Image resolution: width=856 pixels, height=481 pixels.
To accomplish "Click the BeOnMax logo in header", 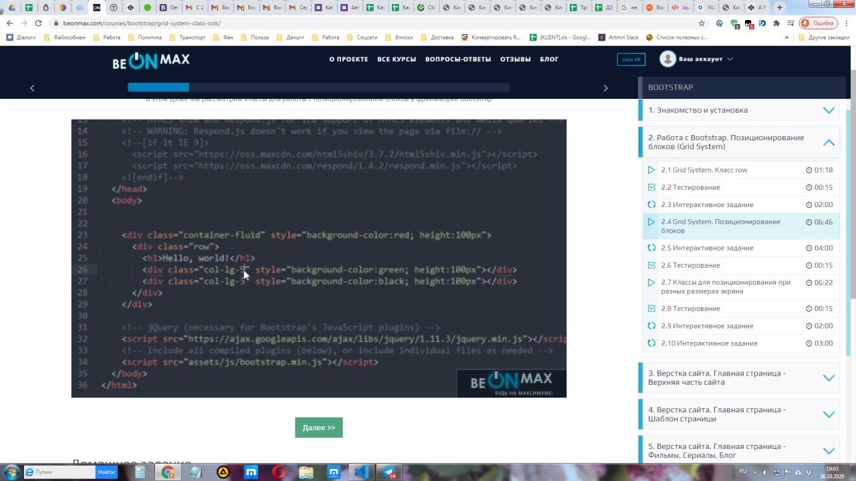I will click(151, 60).
